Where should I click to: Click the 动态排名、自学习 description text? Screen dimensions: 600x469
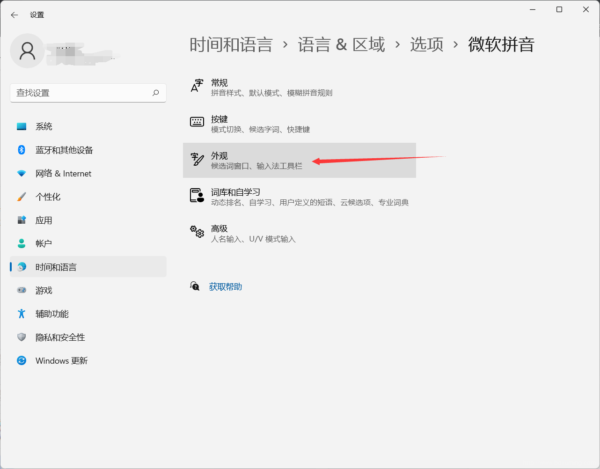coord(310,203)
